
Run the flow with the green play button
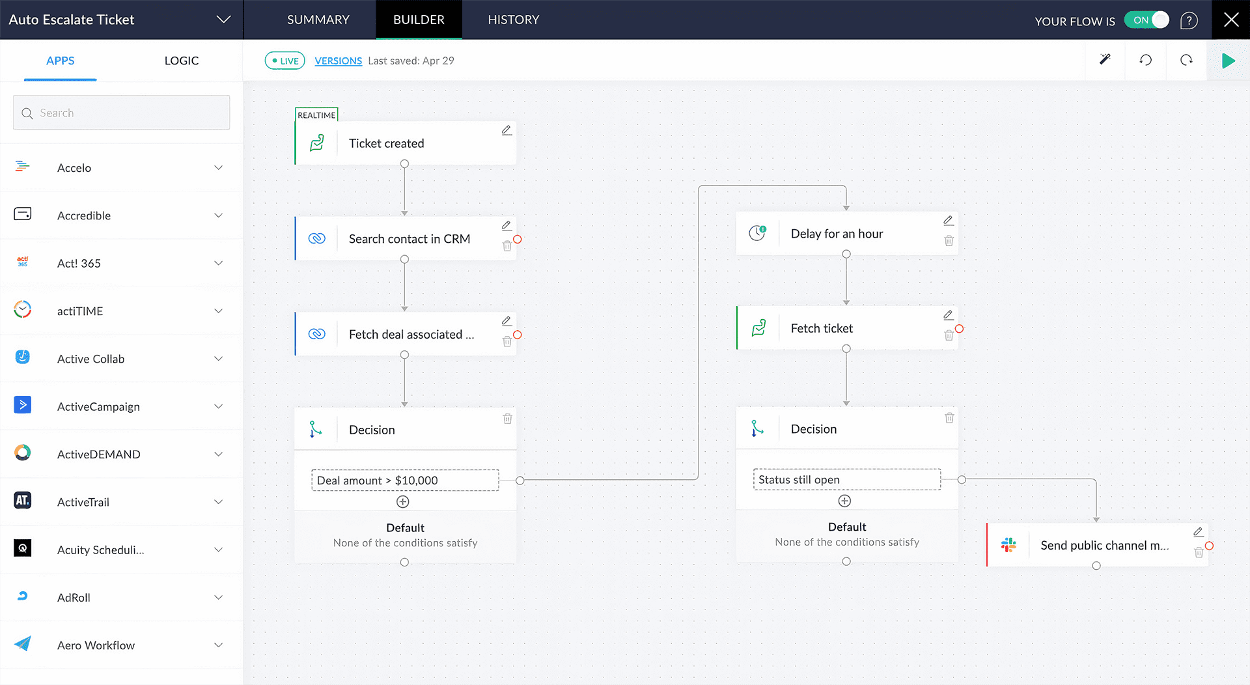[x=1228, y=61]
